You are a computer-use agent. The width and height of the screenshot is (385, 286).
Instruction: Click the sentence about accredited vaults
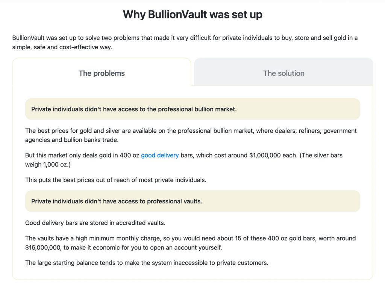click(95, 223)
